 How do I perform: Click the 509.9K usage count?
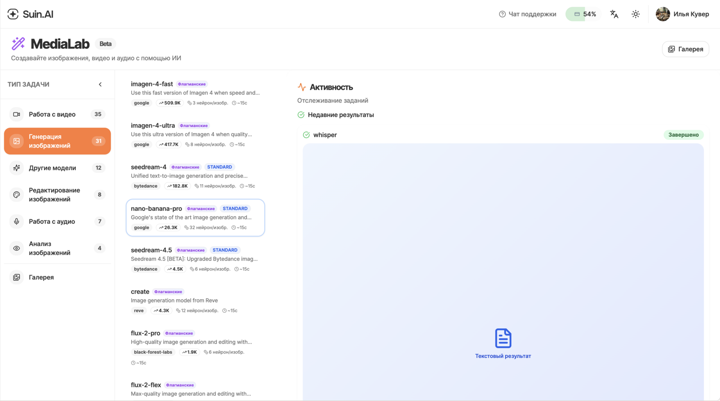tap(170, 103)
